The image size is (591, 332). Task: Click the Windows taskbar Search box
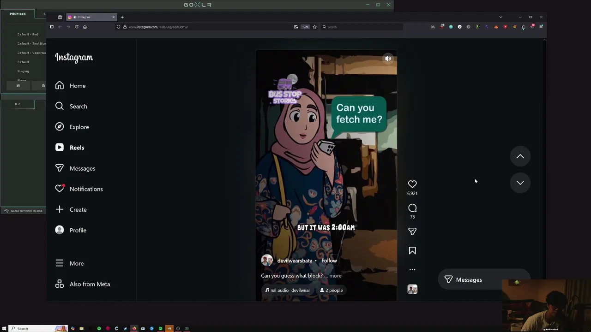click(x=38, y=328)
